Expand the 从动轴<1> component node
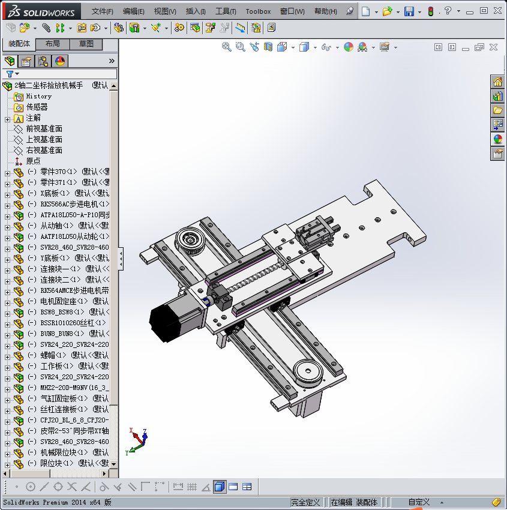 click(7, 227)
